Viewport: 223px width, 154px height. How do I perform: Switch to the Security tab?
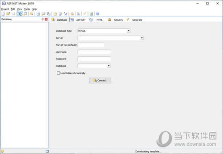tap(115, 20)
